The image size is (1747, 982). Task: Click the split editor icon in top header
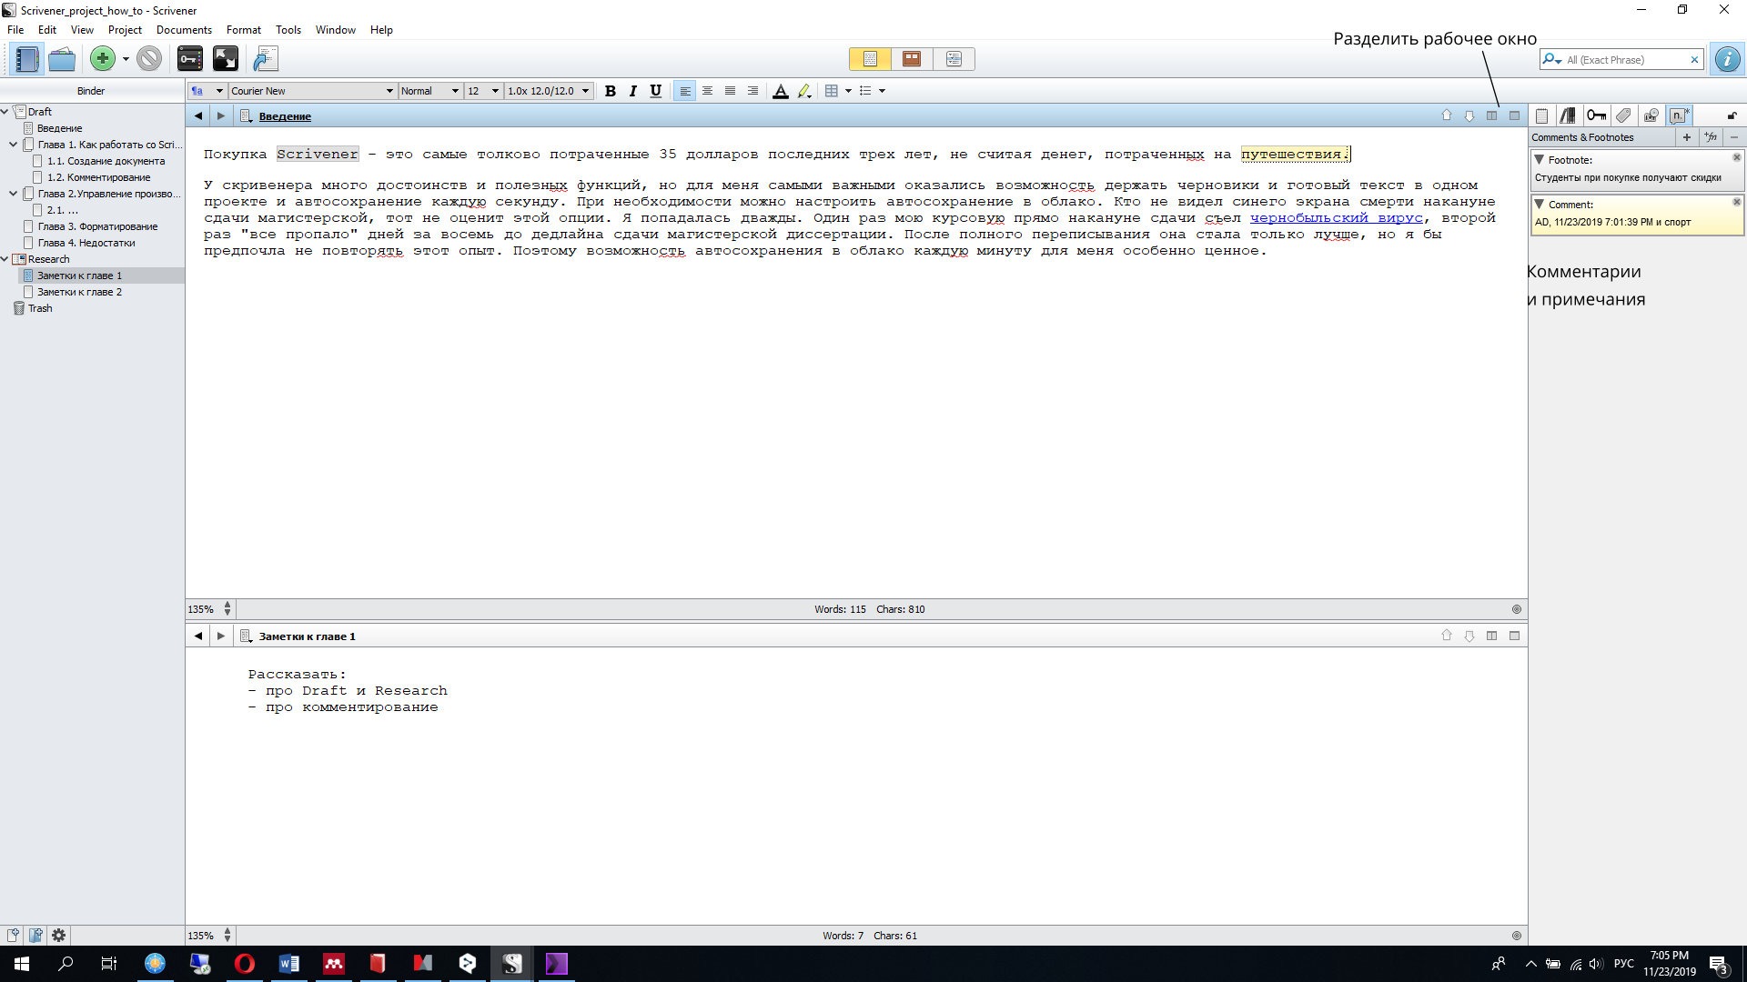(x=1491, y=115)
